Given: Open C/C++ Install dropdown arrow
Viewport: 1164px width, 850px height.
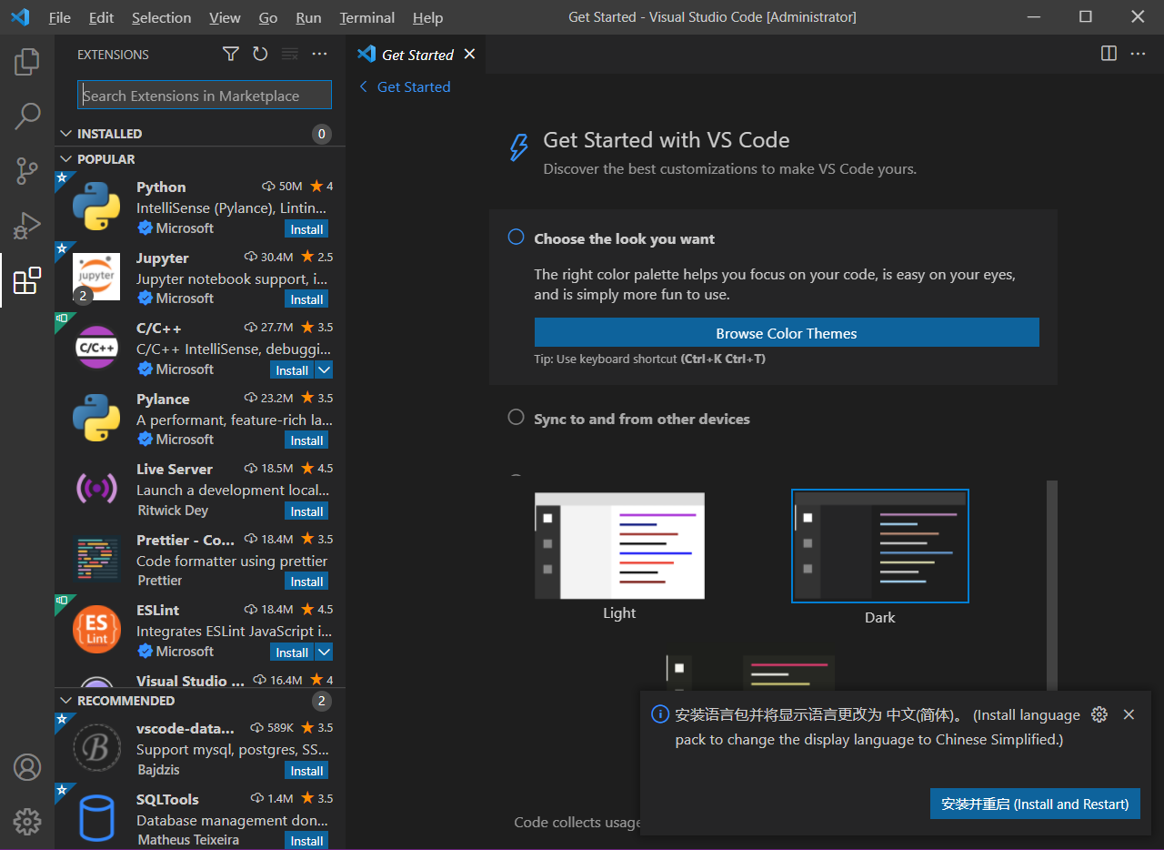Looking at the screenshot, I should pos(324,369).
